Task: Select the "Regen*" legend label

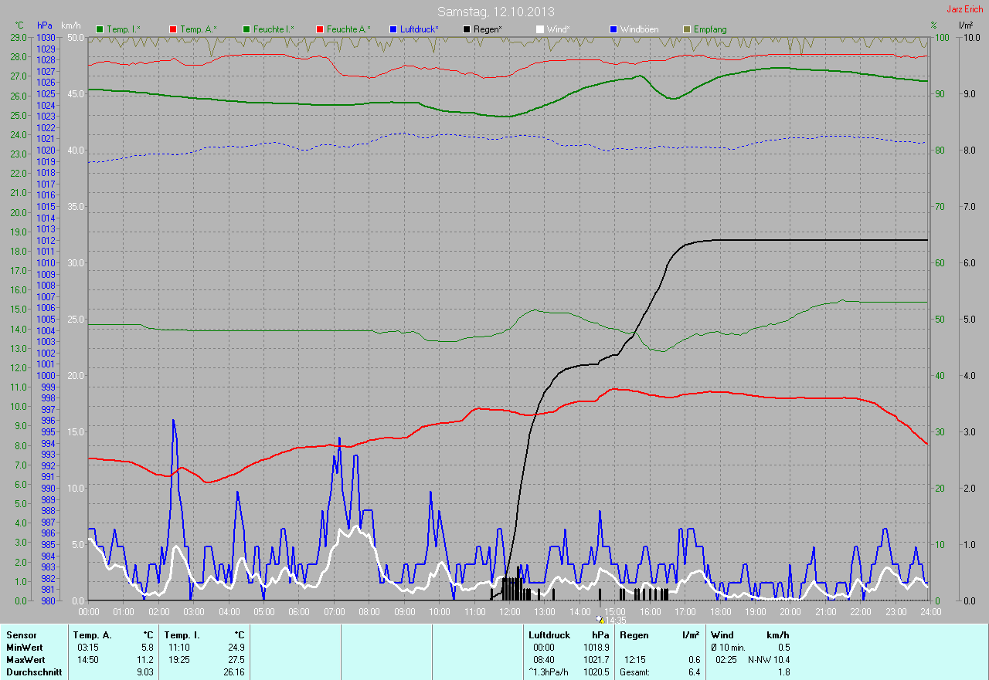Action: point(488,29)
